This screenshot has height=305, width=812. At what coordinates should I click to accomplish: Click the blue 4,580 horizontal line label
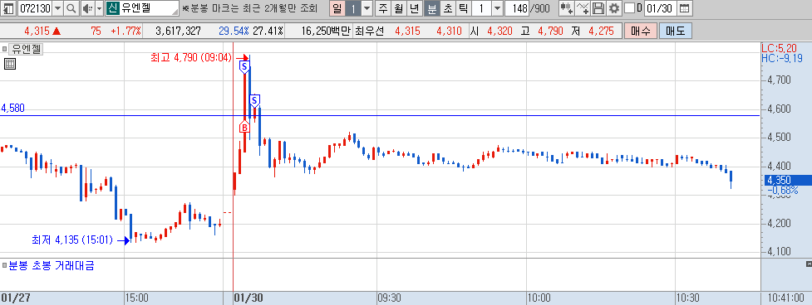13,109
